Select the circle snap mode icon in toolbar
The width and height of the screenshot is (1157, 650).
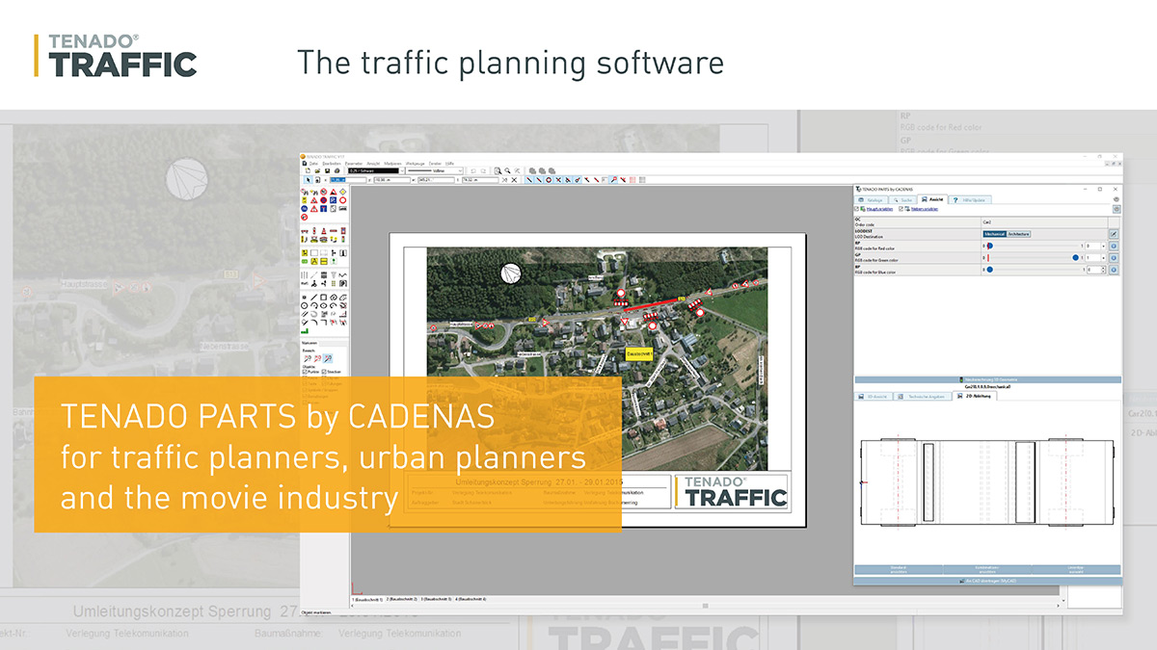[549, 180]
